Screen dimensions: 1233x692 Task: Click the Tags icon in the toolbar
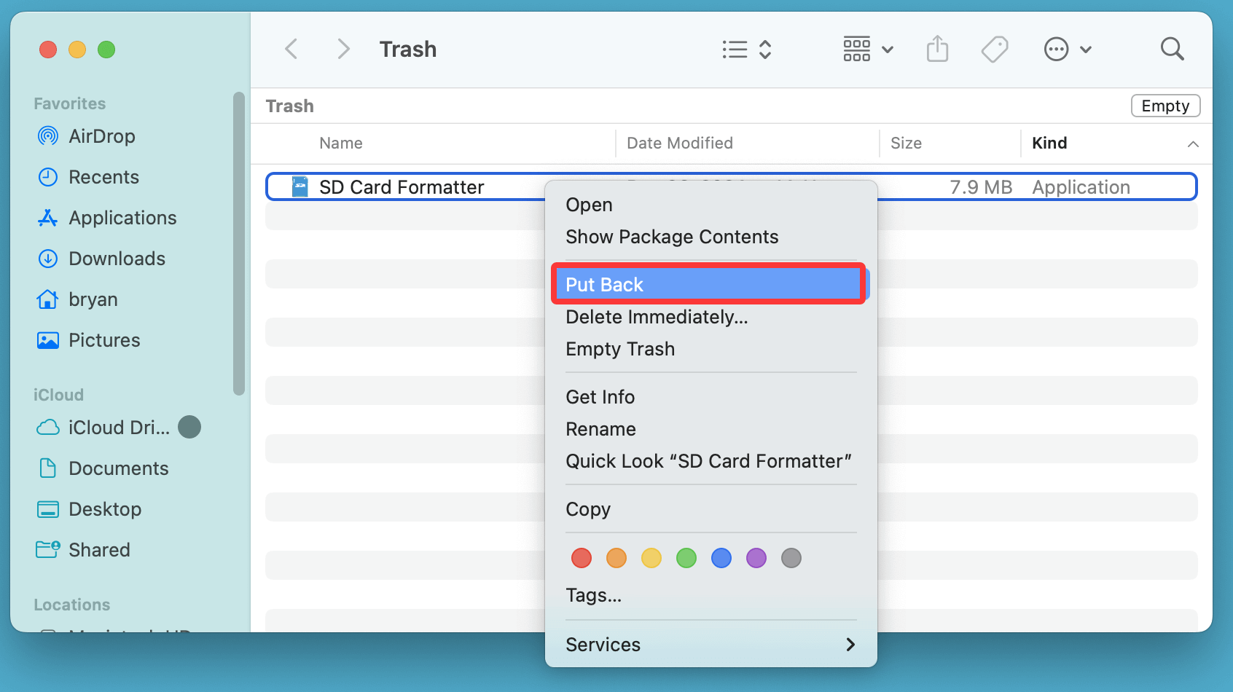pos(995,49)
